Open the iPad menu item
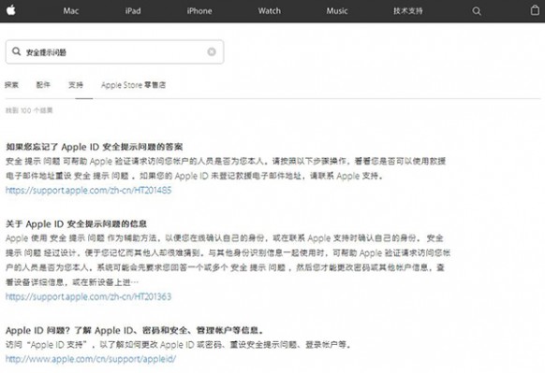Screen dimensions: 545x373 (x=133, y=11)
